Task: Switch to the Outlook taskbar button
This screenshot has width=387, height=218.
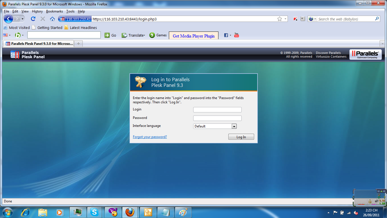Action: (x=148, y=212)
